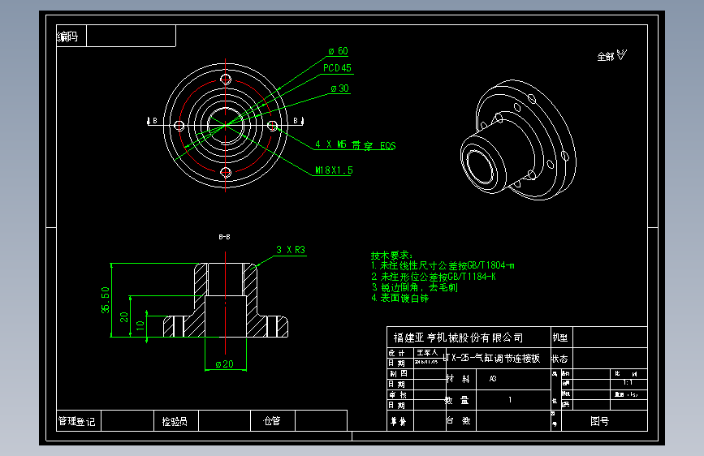Click note 4 '表面镀白锌'
The image size is (704, 456).
pyautogui.click(x=400, y=298)
